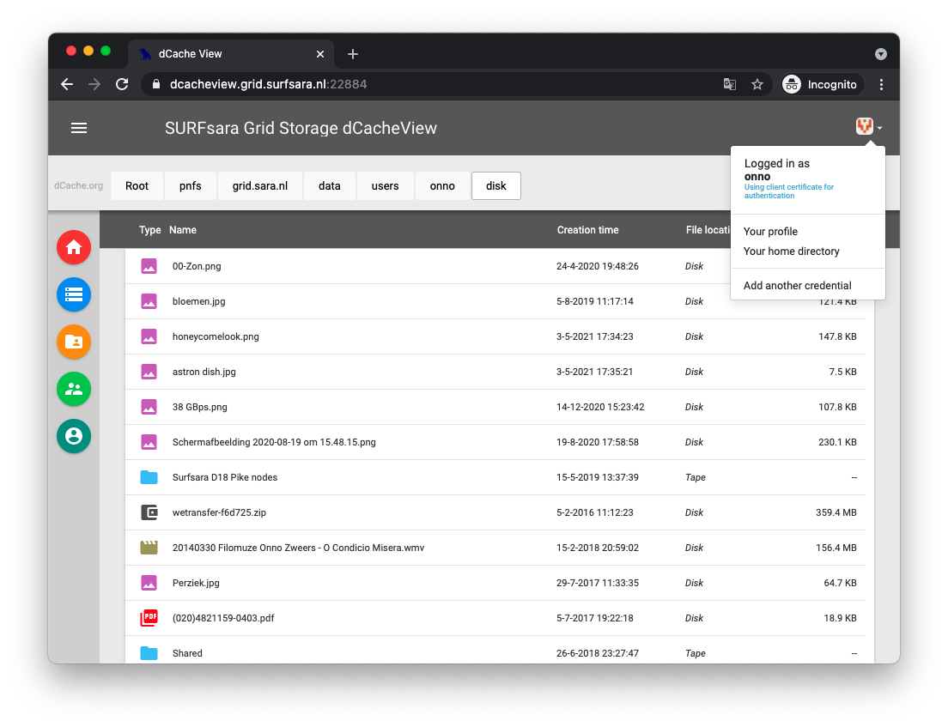Open the hamburger navigation menu
The height and width of the screenshot is (727, 948).
tap(79, 128)
